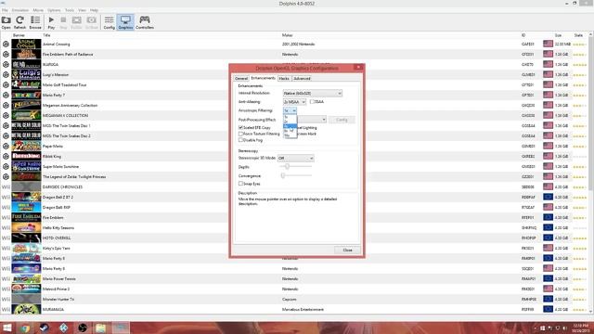
Task: Open the Tools menu
Action: [x=70, y=10]
